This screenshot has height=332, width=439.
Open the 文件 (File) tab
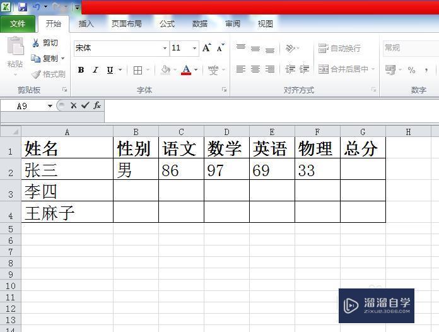[x=18, y=24]
